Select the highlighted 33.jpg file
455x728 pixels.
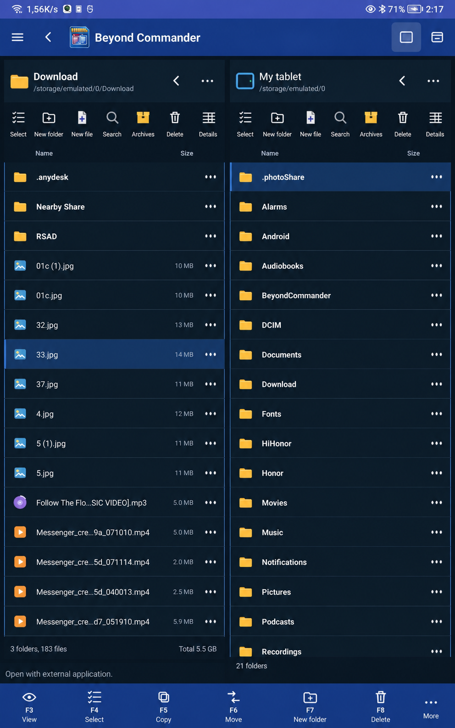(114, 354)
